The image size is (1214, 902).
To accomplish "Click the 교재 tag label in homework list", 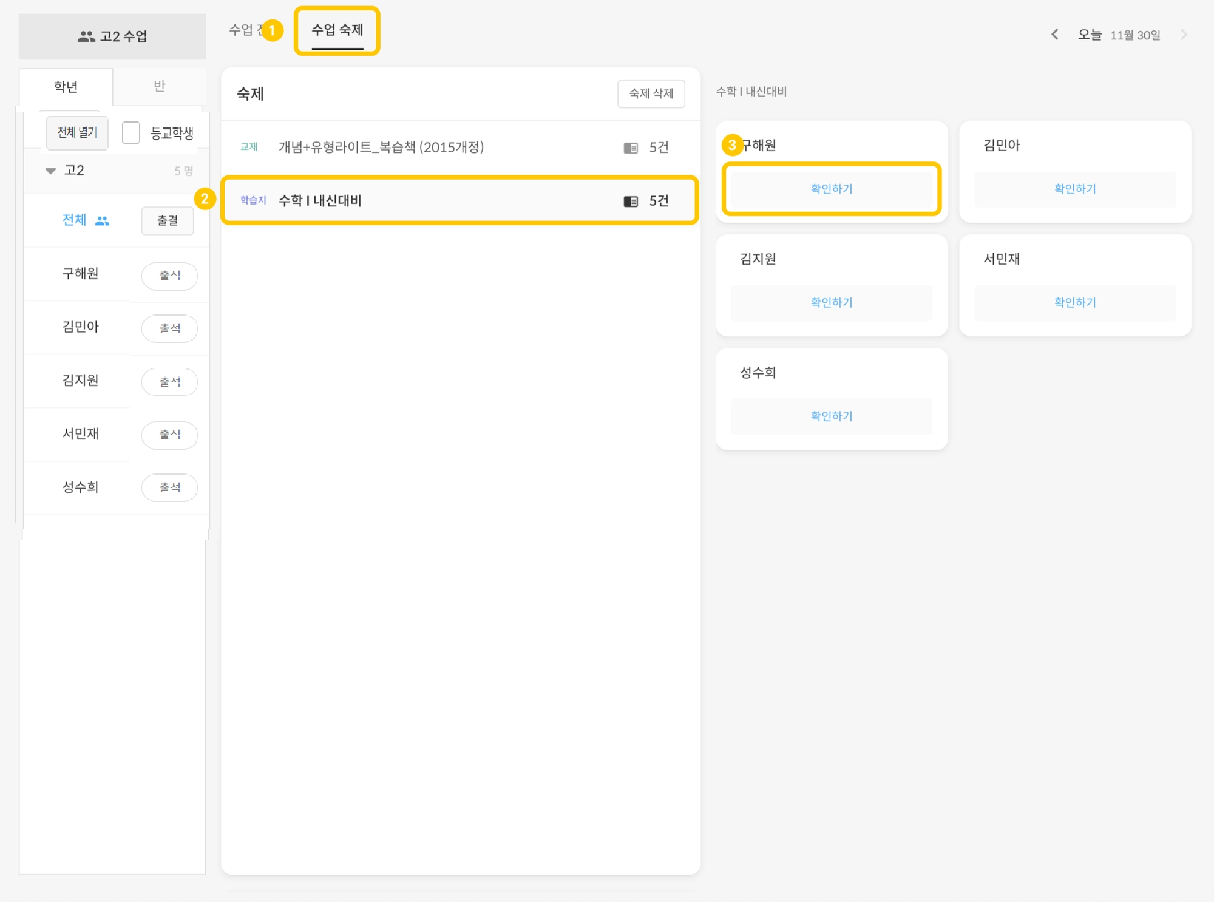I will tap(249, 147).
